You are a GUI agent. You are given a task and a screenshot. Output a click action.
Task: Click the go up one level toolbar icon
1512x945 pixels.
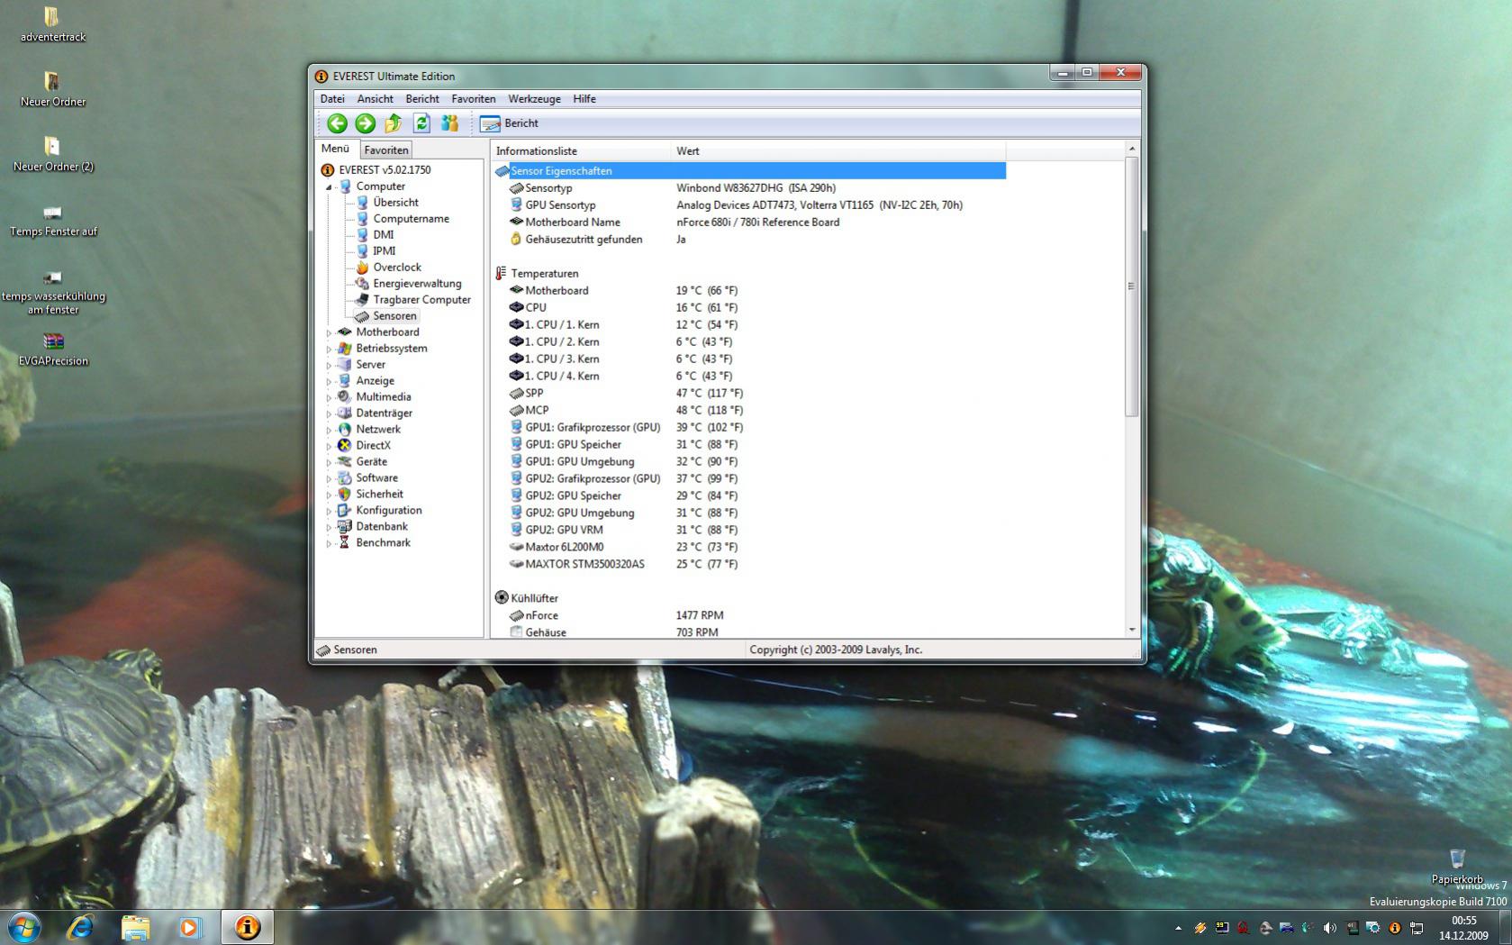coord(394,123)
